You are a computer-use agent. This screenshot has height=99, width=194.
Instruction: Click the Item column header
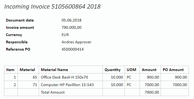coord(10,70)
